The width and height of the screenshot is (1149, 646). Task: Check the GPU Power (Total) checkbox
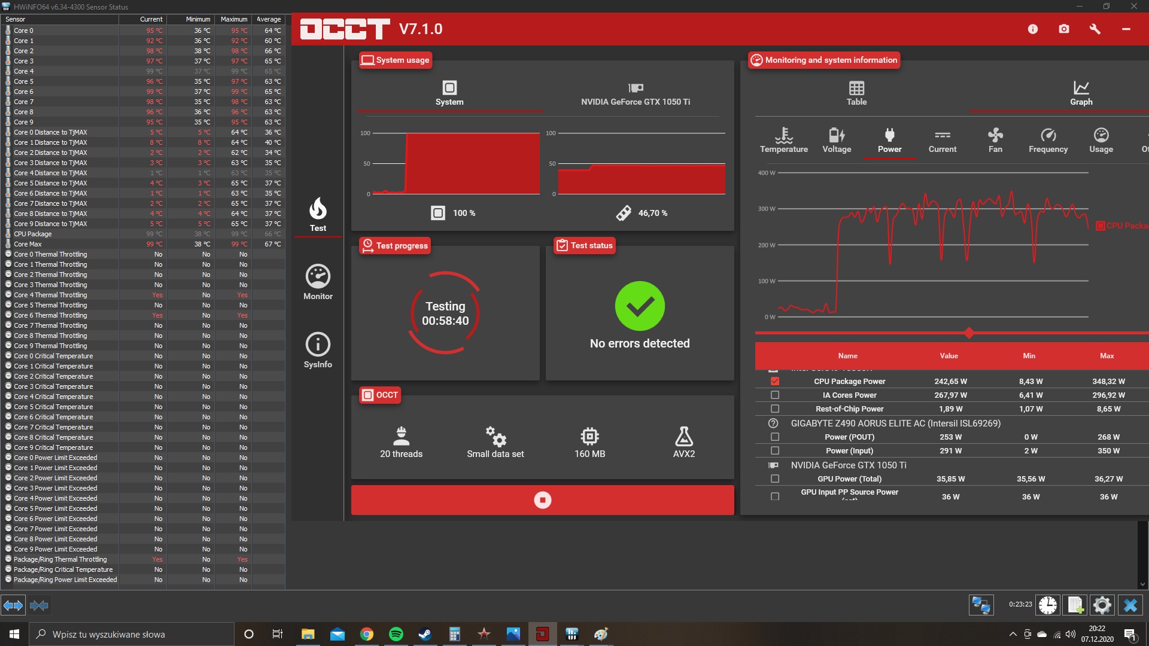(775, 479)
